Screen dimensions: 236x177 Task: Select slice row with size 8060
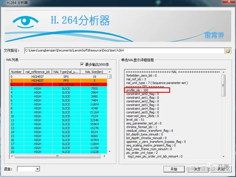59,136
